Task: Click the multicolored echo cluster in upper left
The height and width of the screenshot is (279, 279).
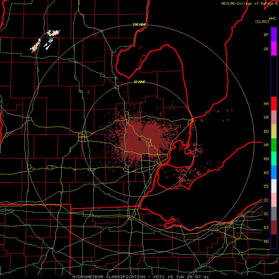Action: pyautogui.click(x=44, y=41)
